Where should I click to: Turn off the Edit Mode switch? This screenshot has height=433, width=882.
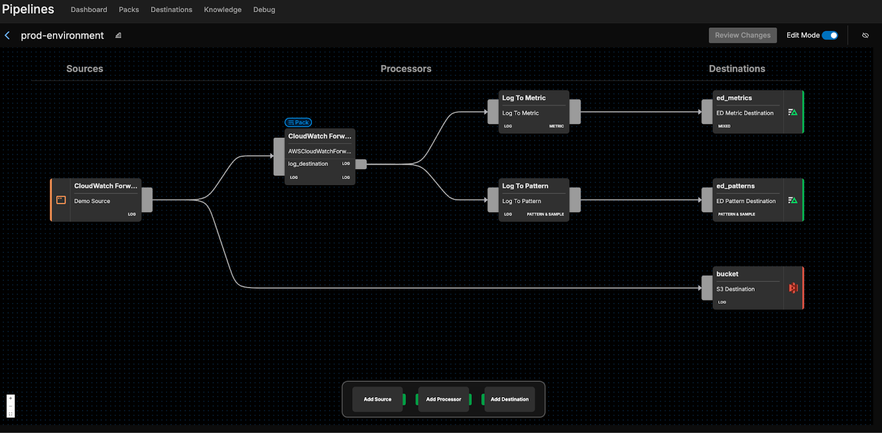pos(830,35)
